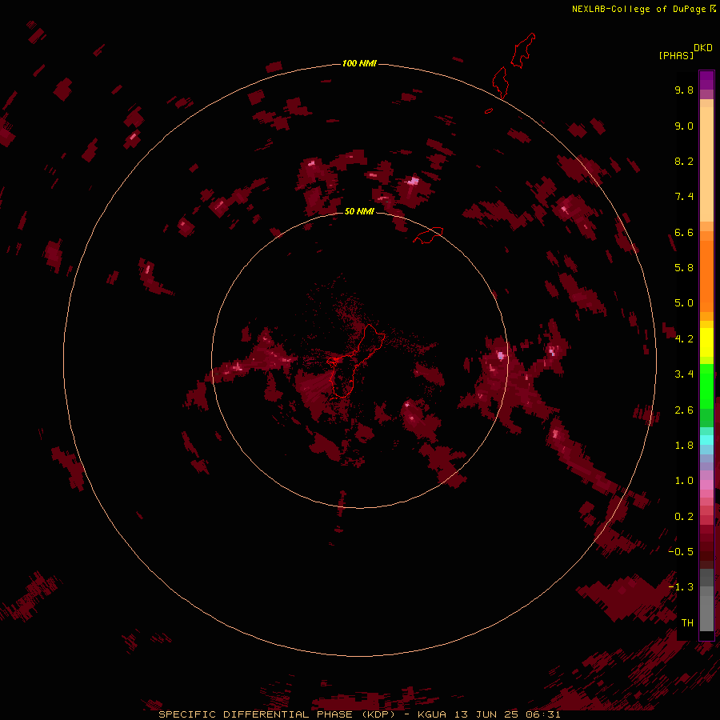
Task: Click the [PHAS] unit label
Action: pos(676,55)
